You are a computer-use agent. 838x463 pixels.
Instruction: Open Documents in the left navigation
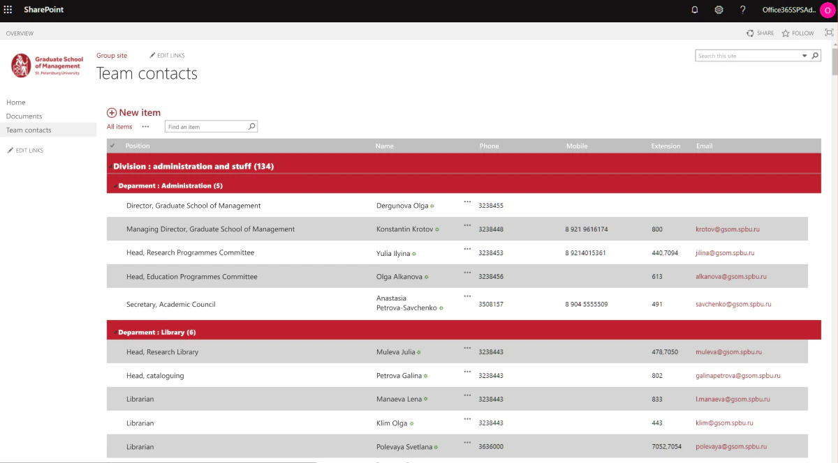click(24, 116)
